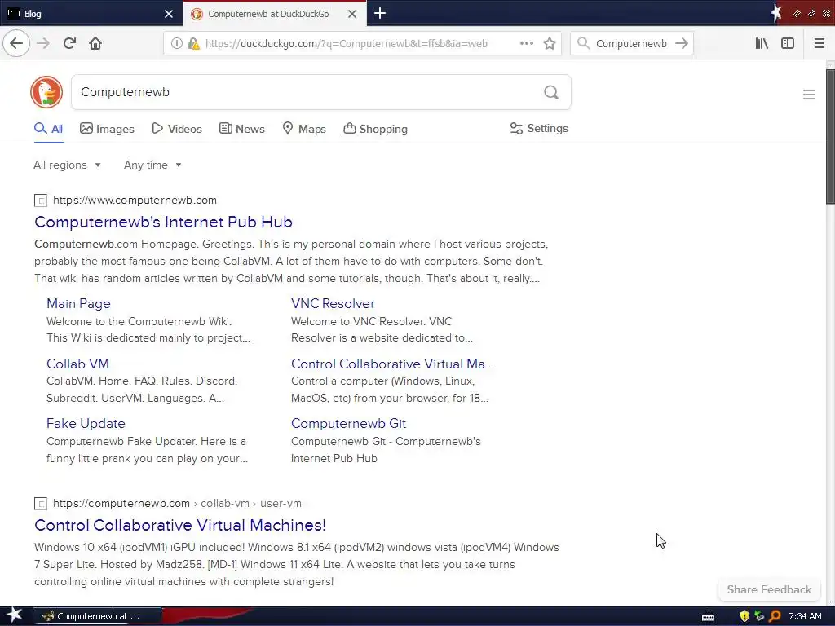Open Computernewb's Internet Pub Hub result
This screenshot has width=835, height=626.
163,222
